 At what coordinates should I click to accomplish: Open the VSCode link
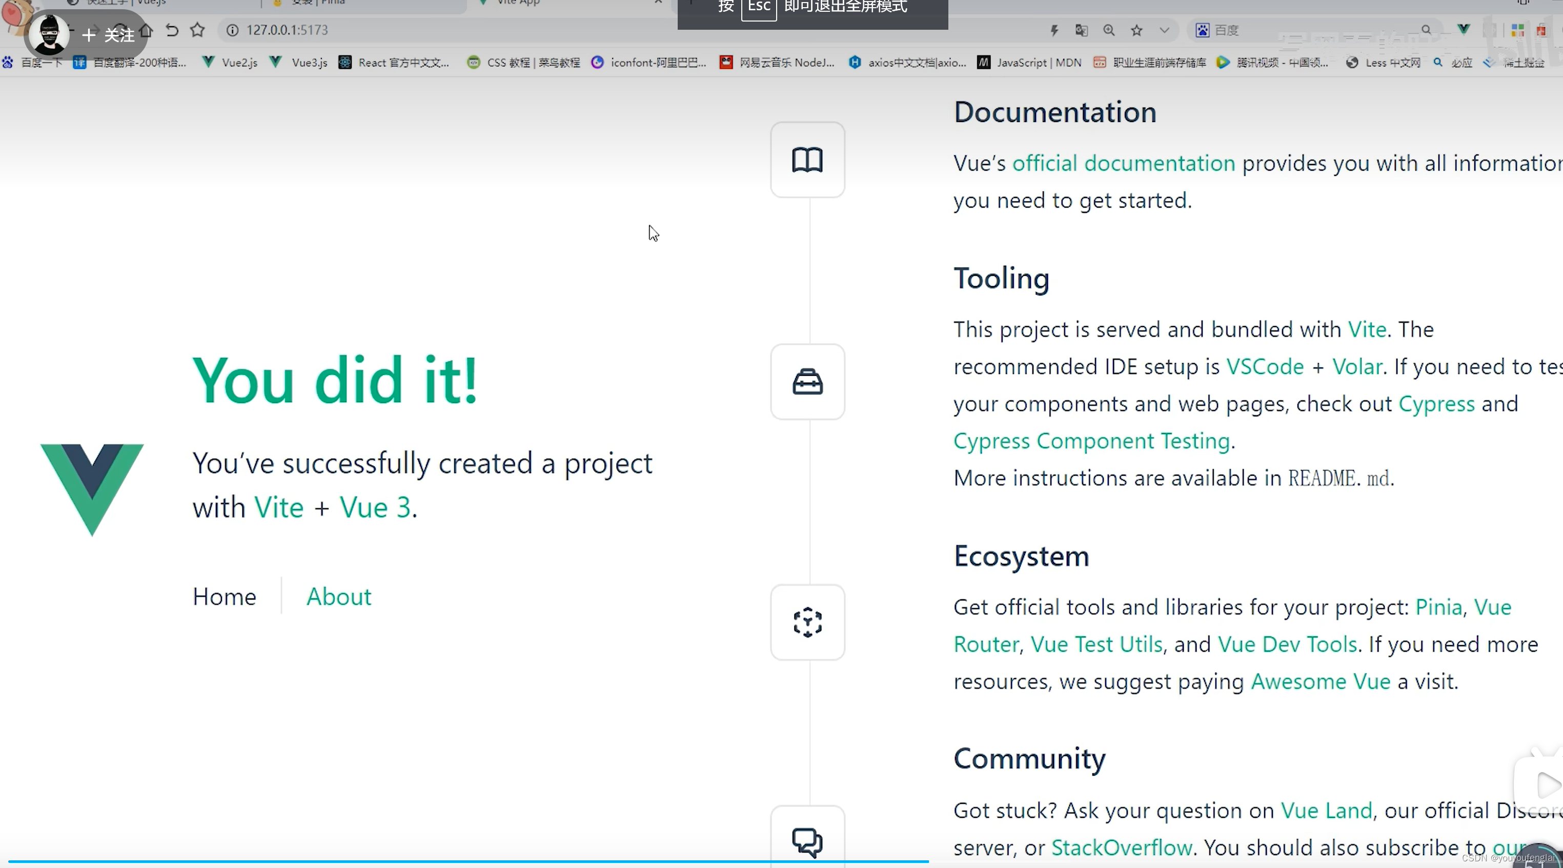pos(1265,367)
